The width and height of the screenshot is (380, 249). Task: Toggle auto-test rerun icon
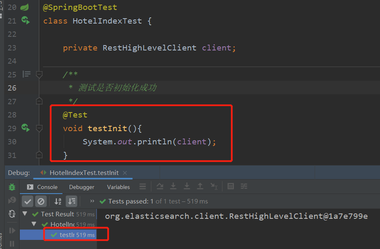click(x=12, y=214)
